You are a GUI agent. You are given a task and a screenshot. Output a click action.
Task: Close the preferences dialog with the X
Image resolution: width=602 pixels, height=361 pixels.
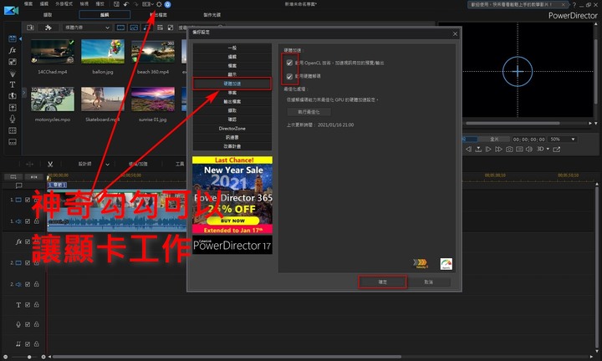[455, 33]
